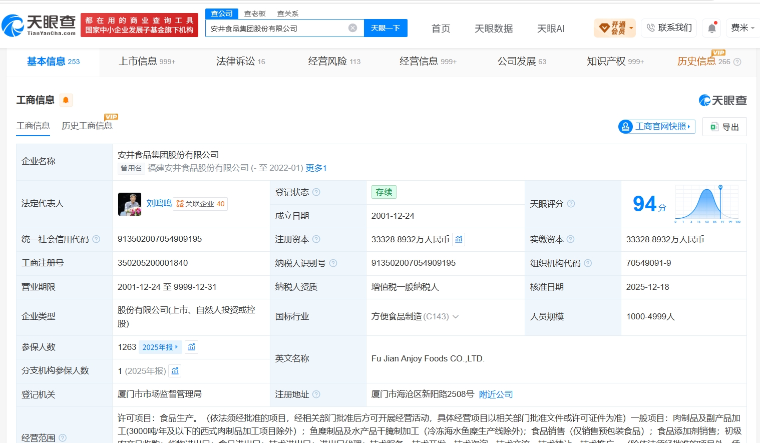Open the 基本信息 tab
Screen dimensions: 760x443
click(53, 62)
